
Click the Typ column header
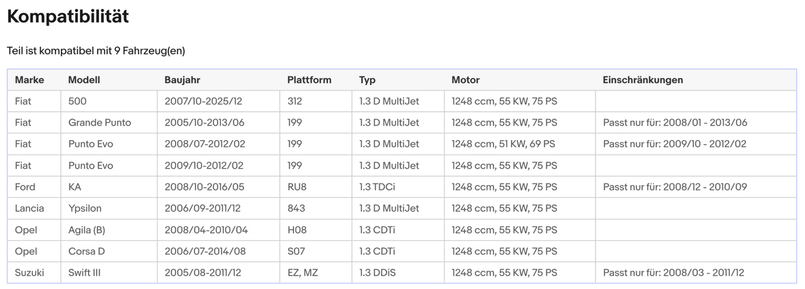[367, 80]
